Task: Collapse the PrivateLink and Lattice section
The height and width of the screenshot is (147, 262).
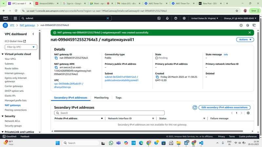Action: tap(3, 132)
